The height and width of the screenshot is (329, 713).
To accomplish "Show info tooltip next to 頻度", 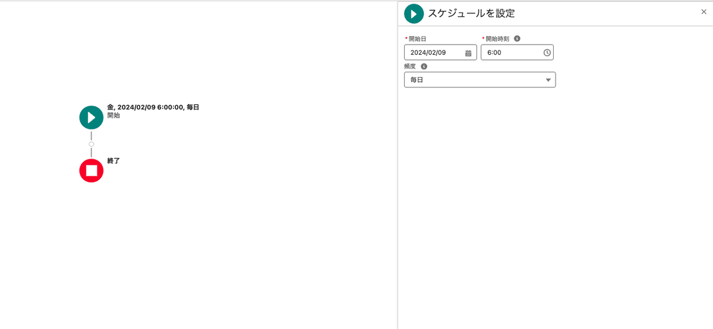I will (424, 67).
